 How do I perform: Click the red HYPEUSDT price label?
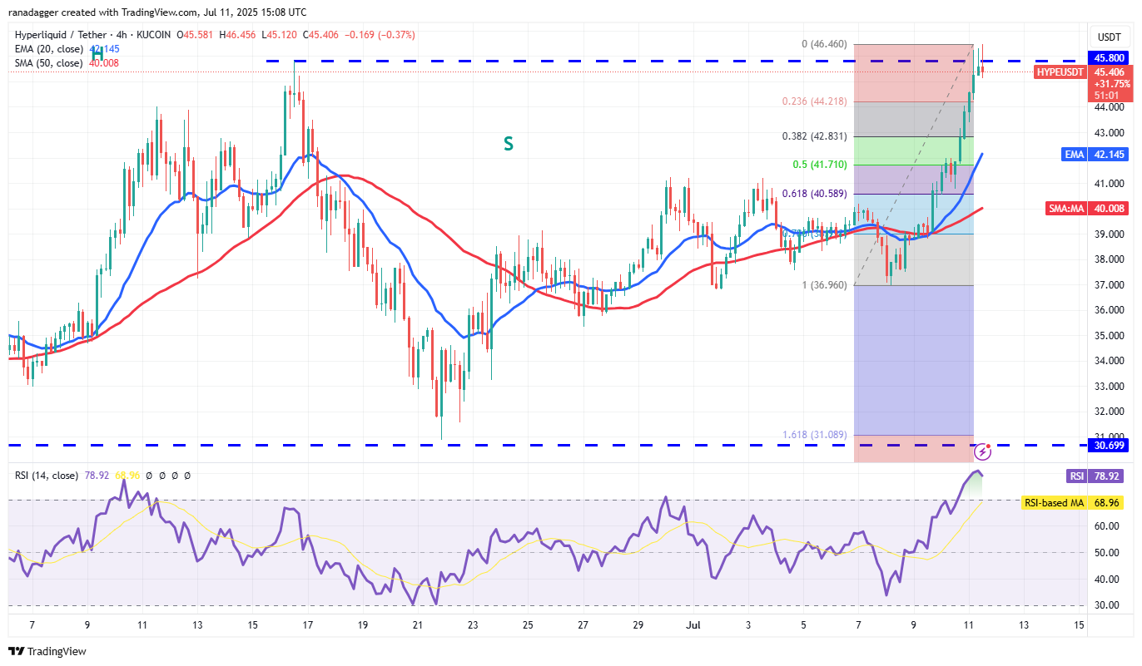tap(1060, 72)
